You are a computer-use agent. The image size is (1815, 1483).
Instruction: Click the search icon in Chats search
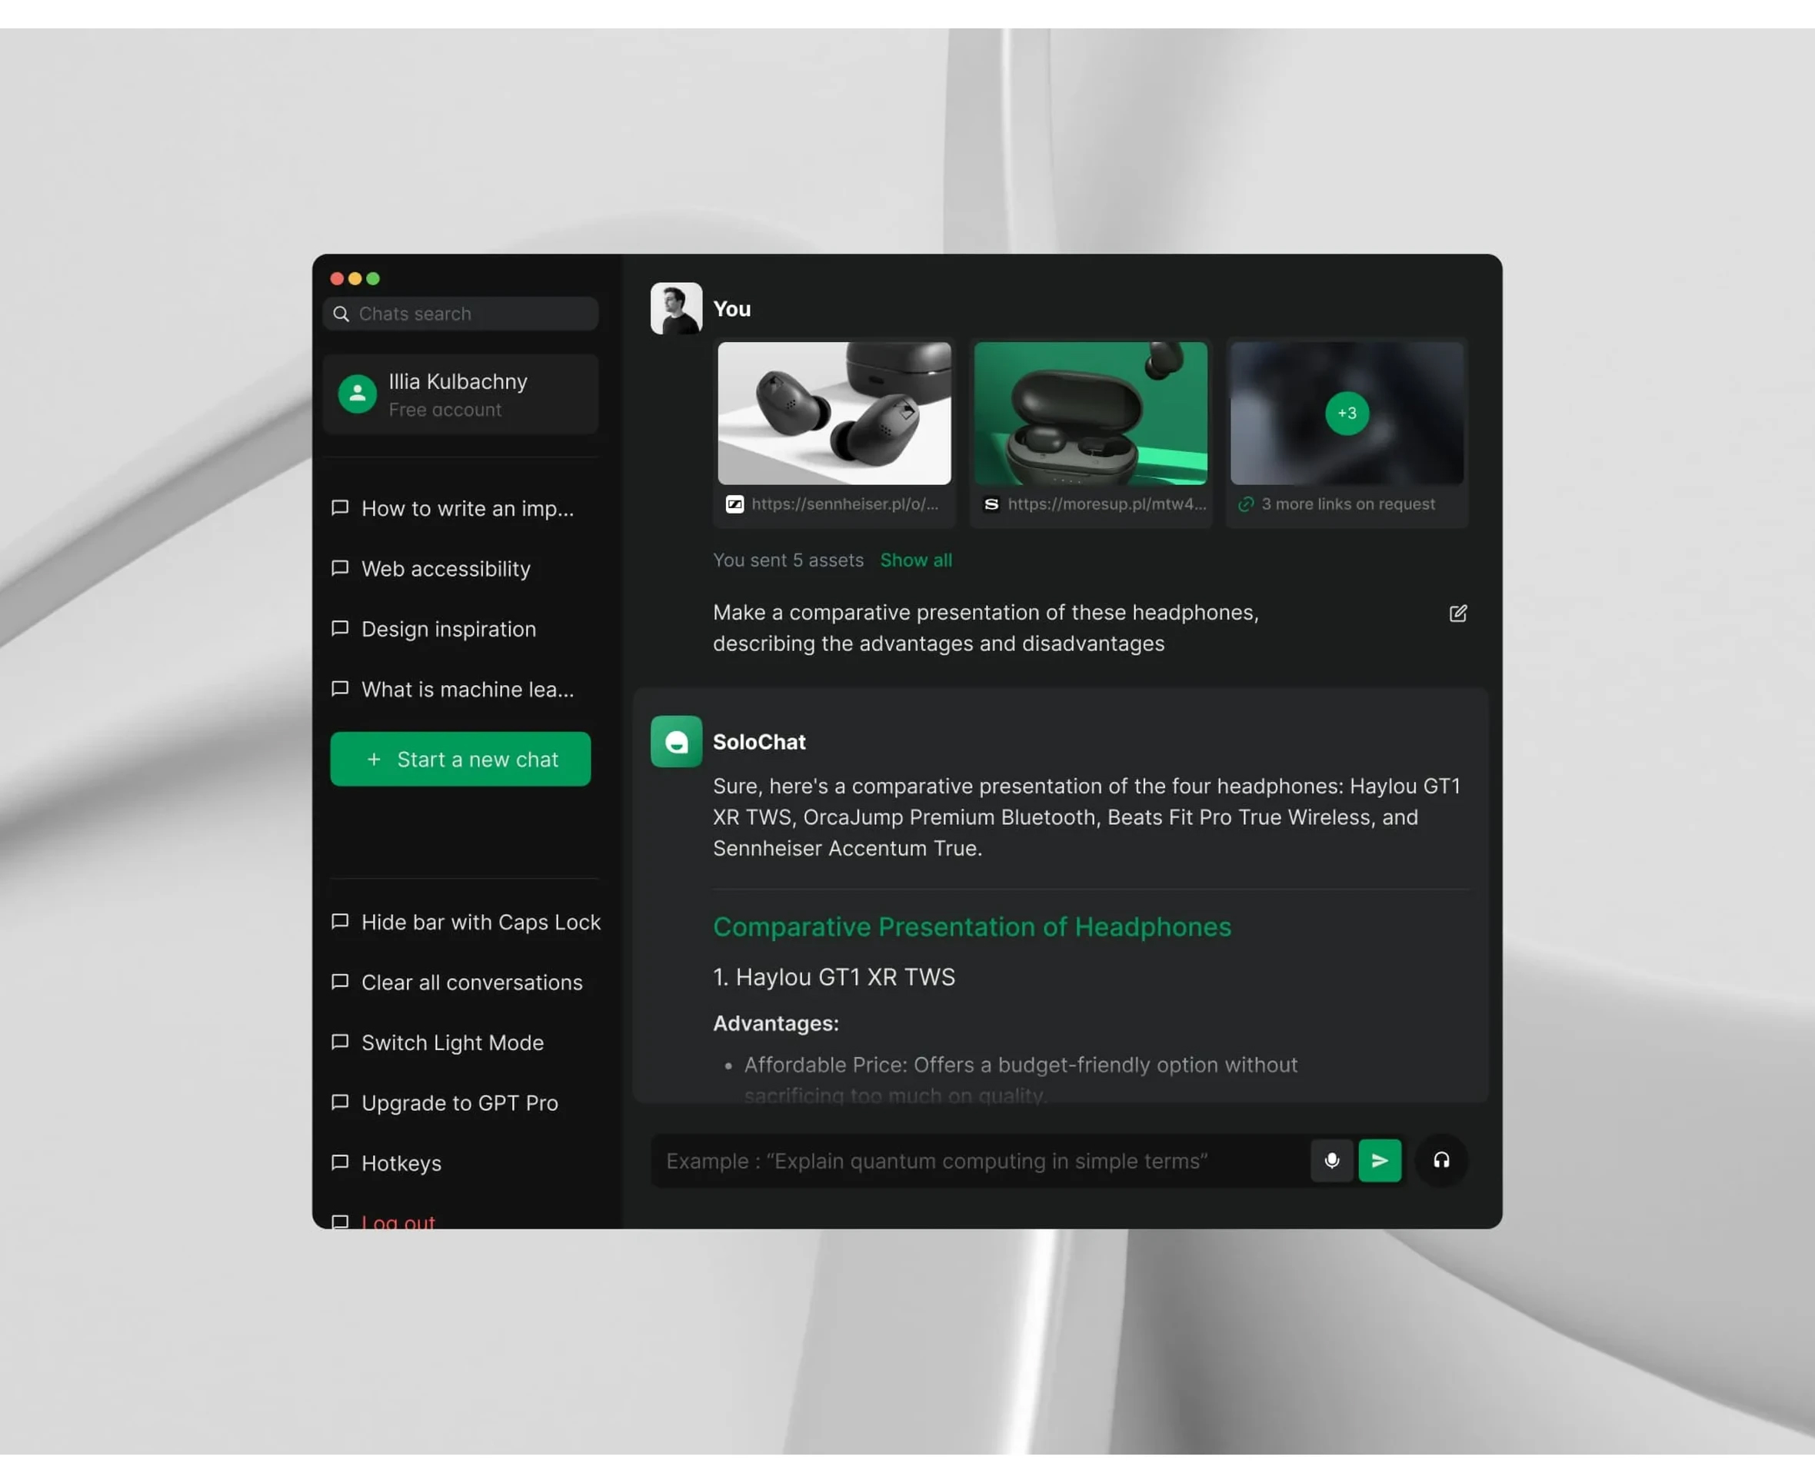tap(344, 314)
